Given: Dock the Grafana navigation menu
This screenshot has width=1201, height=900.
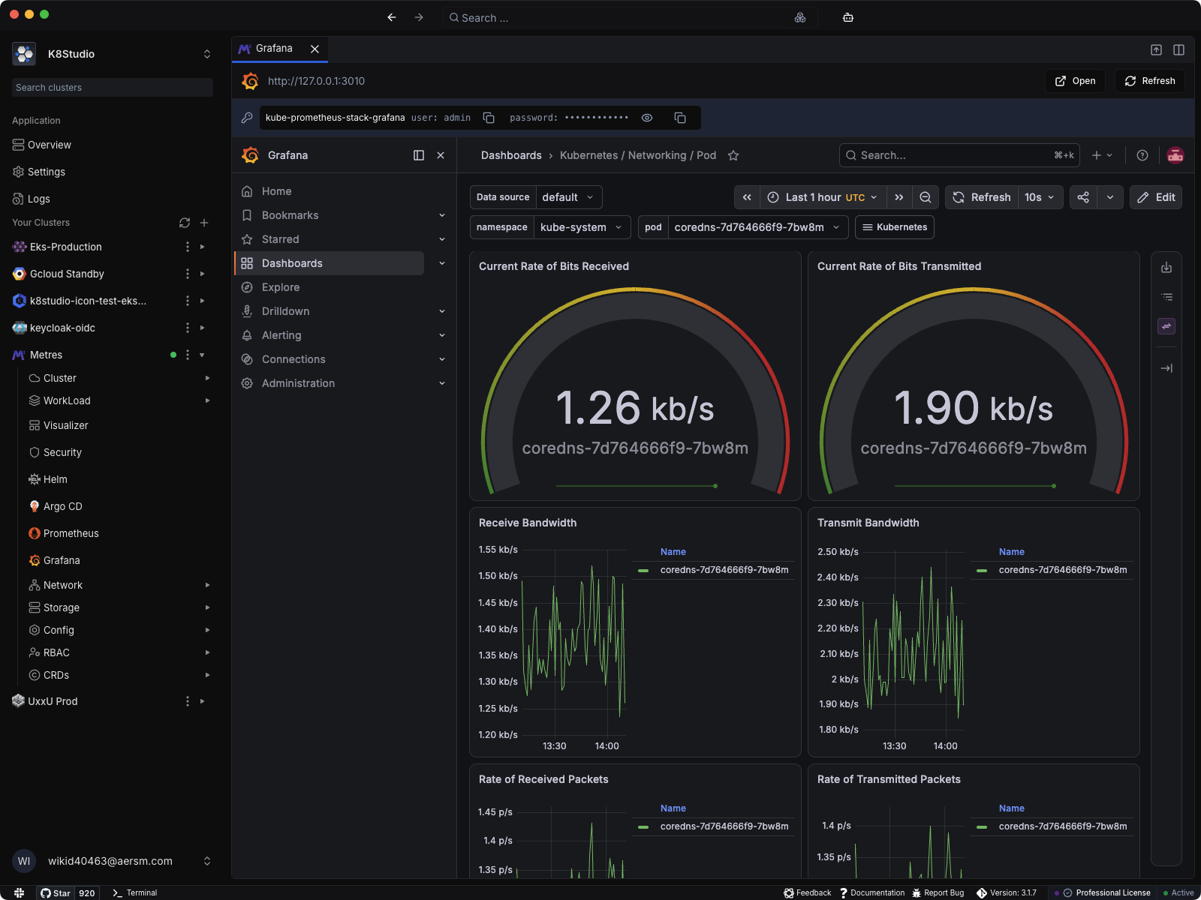Looking at the screenshot, I should pyautogui.click(x=419, y=155).
